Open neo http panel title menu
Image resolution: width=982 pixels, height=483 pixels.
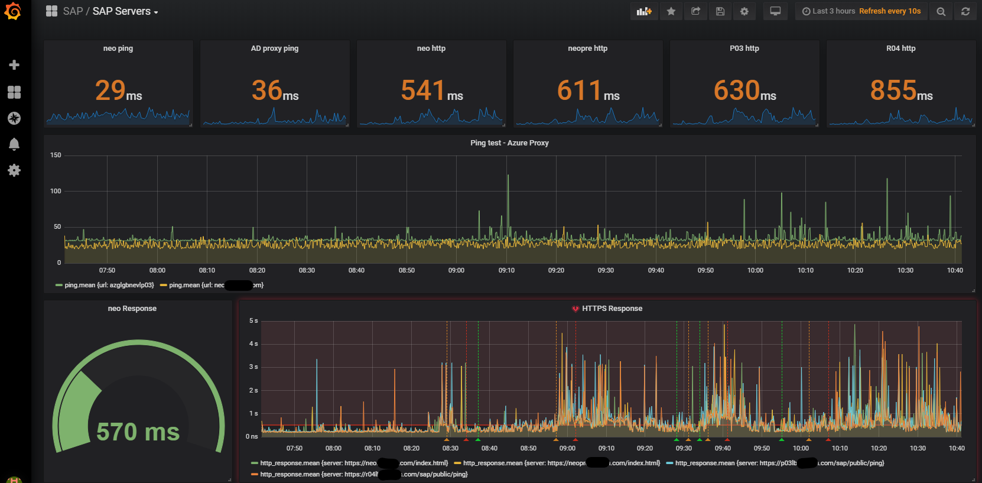(x=431, y=48)
